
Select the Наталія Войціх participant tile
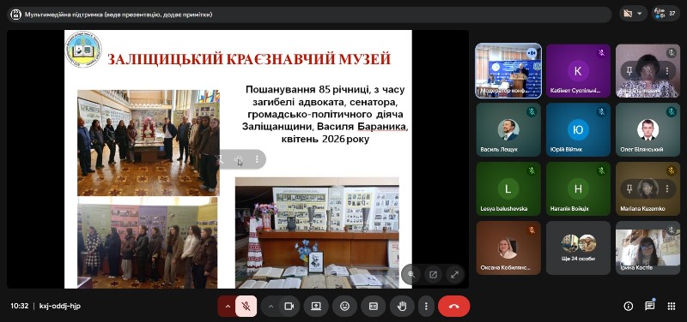pos(578,188)
